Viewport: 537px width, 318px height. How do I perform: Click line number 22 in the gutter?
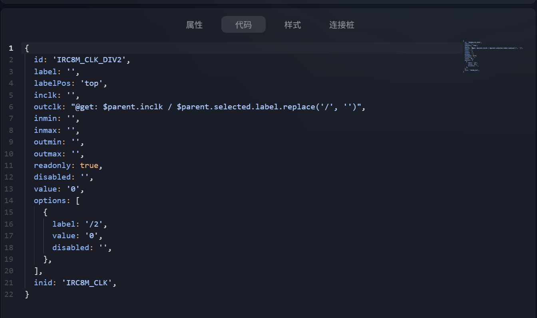point(9,294)
